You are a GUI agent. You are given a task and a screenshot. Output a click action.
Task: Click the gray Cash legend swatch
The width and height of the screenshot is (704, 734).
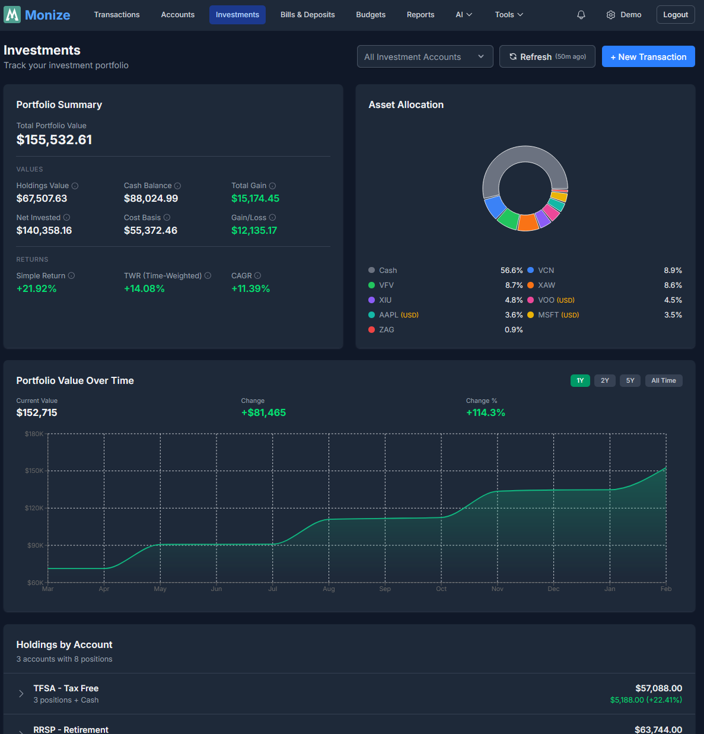(371, 270)
